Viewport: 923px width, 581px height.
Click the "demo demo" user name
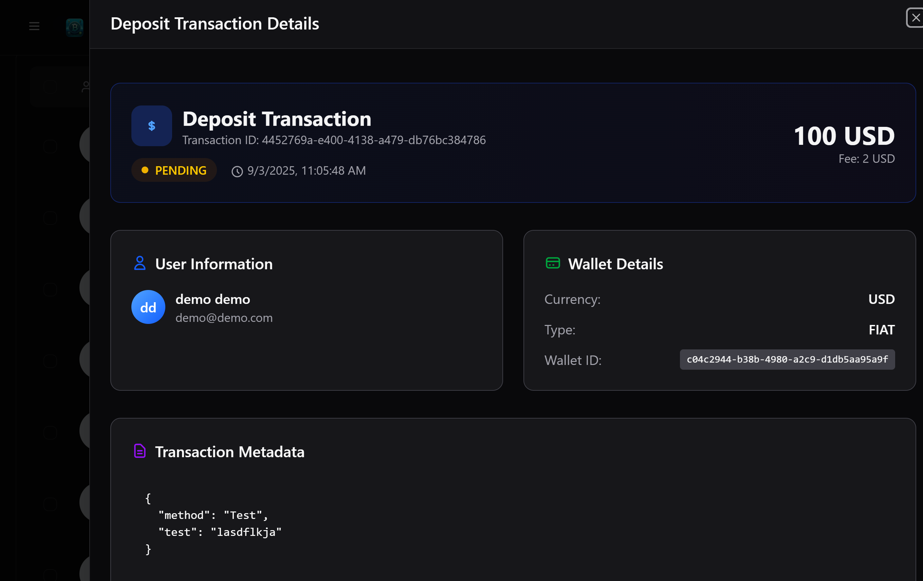(x=213, y=299)
